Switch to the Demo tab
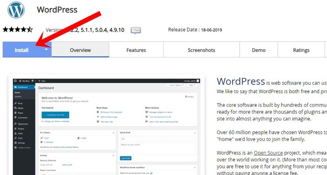 (x=259, y=50)
